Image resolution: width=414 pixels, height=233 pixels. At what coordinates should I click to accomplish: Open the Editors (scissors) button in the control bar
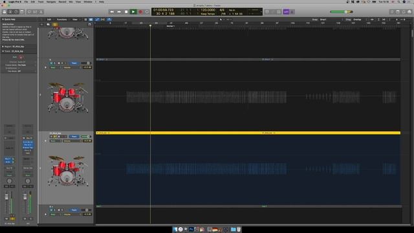pos(41,12)
